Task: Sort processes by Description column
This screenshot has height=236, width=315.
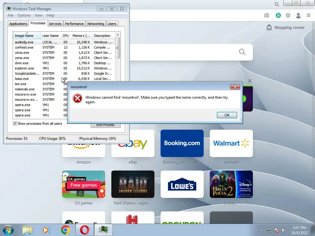Action: [x=103, y=36]
